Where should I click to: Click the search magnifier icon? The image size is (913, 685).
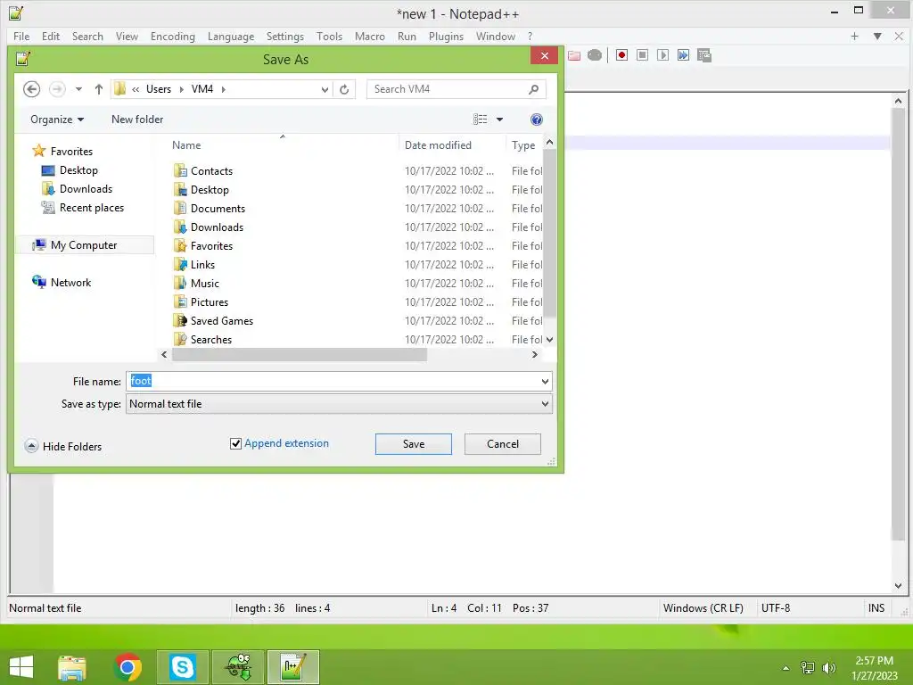533,89
